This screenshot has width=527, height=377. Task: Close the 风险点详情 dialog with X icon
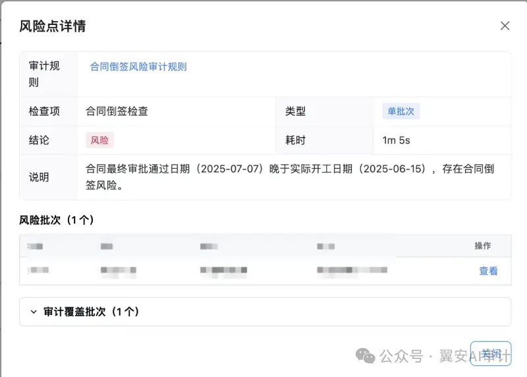click(x=505, y=26)
